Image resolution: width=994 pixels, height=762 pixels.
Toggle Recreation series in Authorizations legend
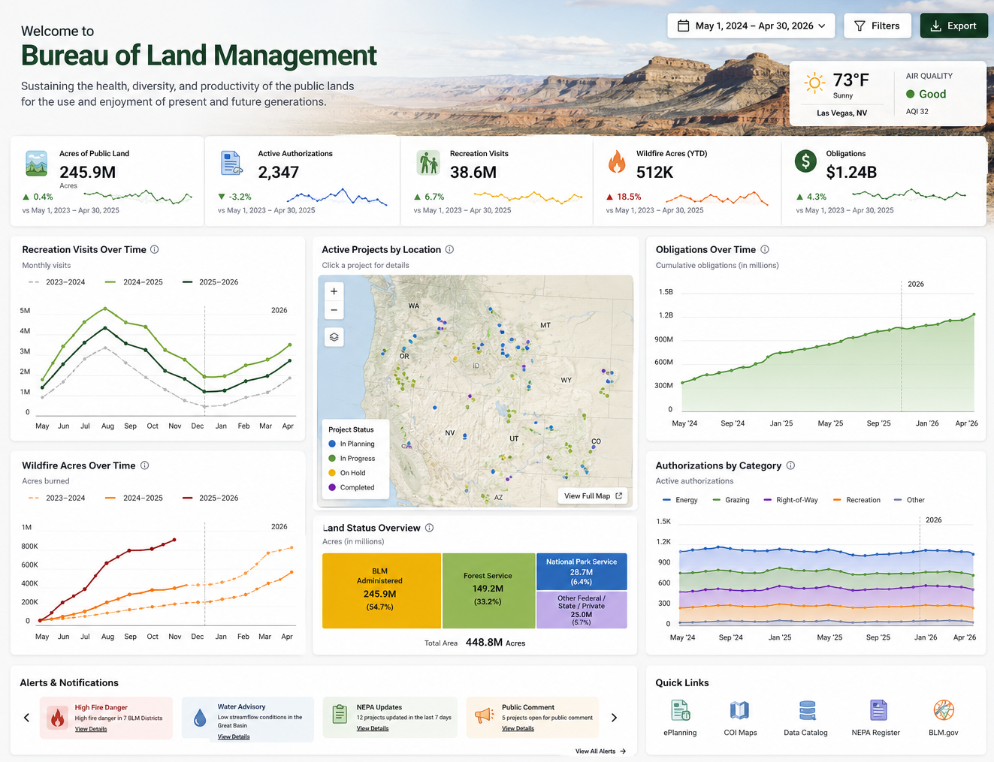857,500
